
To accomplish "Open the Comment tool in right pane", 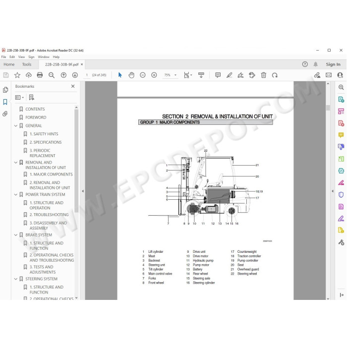I will click(x=341, y=135).
